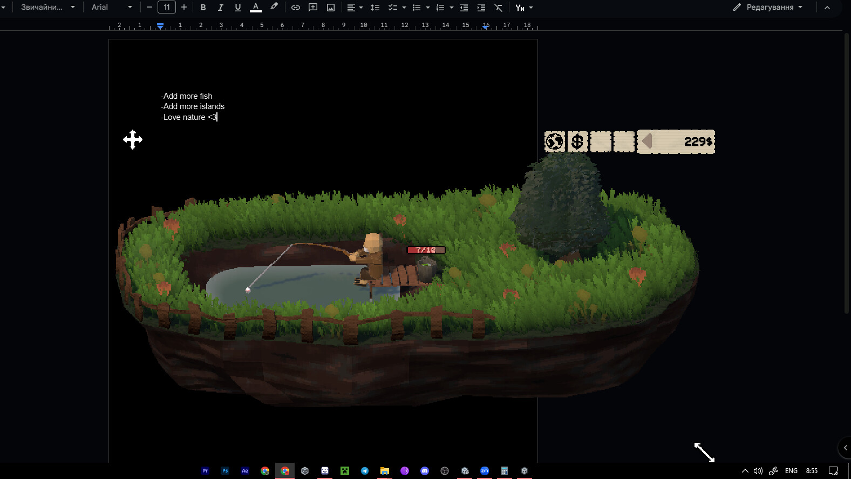Click the first empty inventory slot
The width and height of the screenshot is (851, 479).
[x=601, y=141]
